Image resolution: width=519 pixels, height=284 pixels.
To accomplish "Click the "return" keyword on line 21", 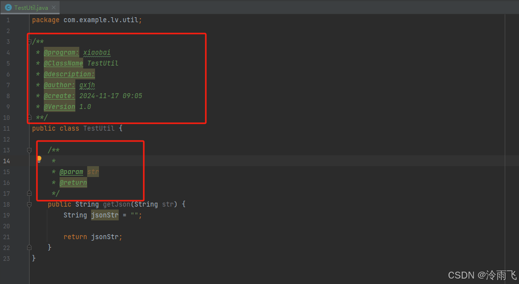I will coord(75,237).
